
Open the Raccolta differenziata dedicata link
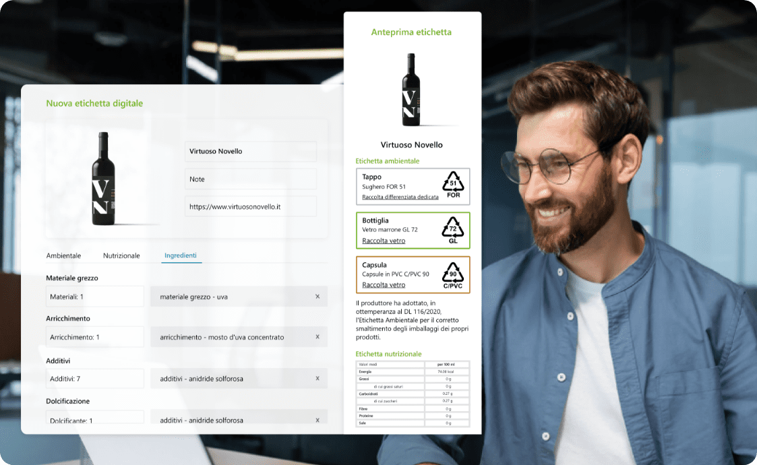tap(400, 197)
